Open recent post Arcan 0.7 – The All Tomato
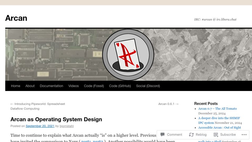The height and width of the screenshot is (142, 252). tap(217, 109)
